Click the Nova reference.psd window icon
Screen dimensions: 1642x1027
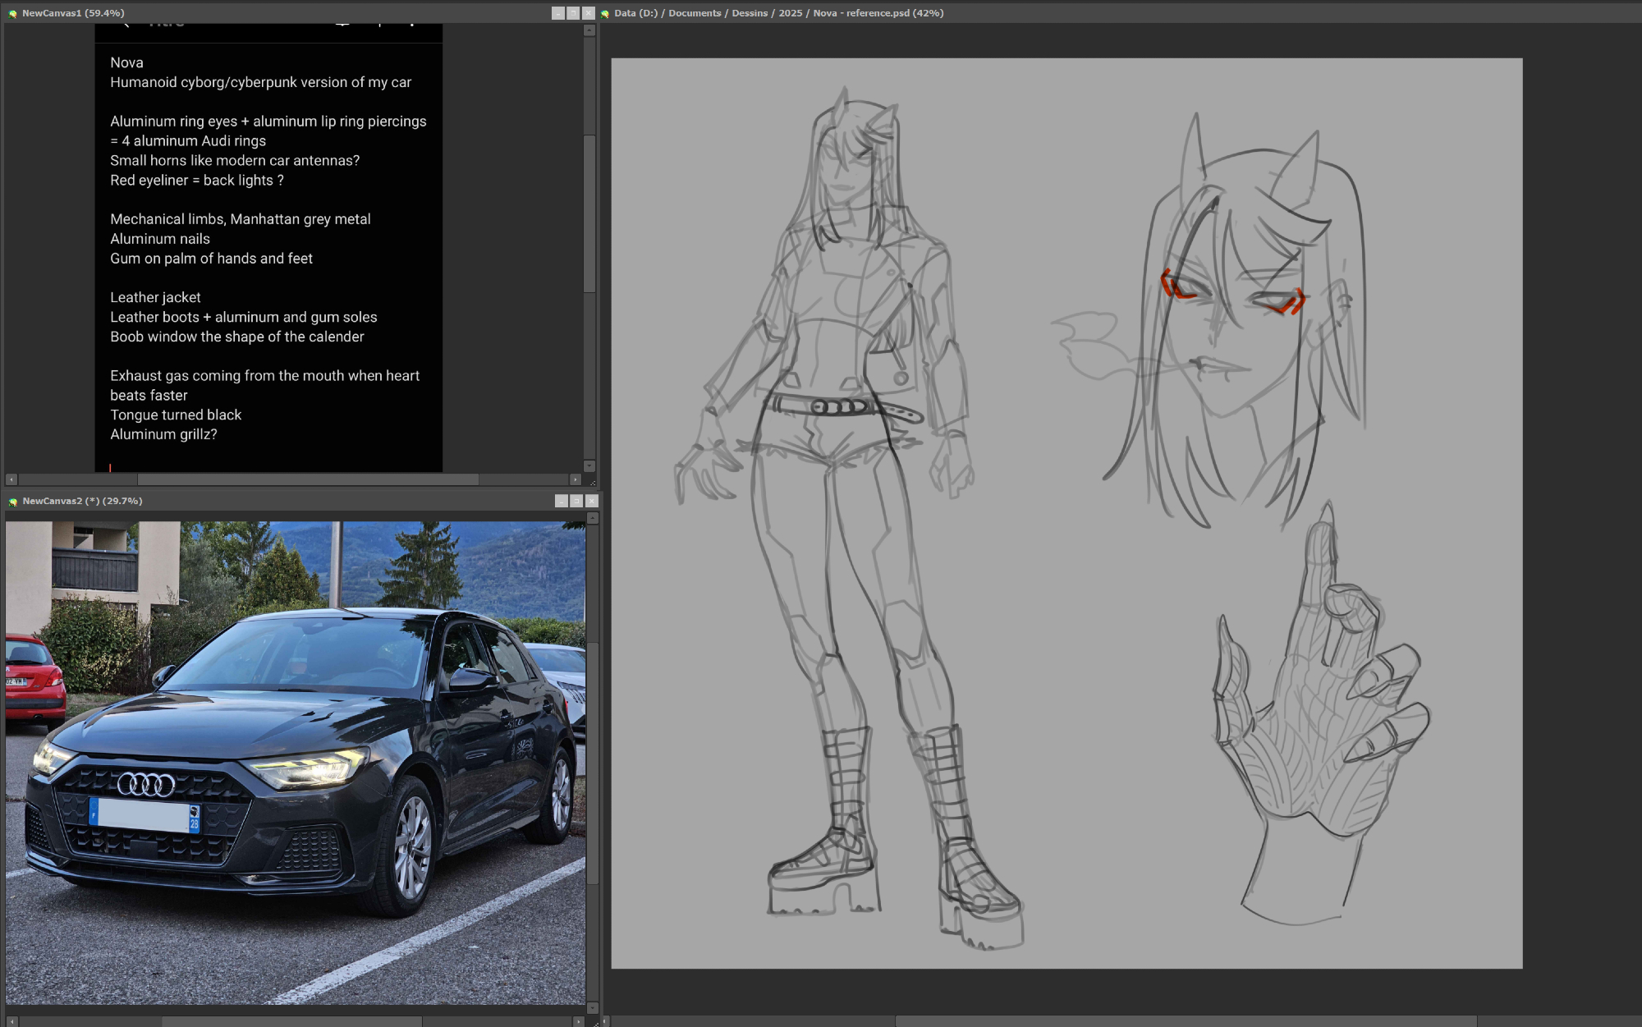tap(605, 13)
